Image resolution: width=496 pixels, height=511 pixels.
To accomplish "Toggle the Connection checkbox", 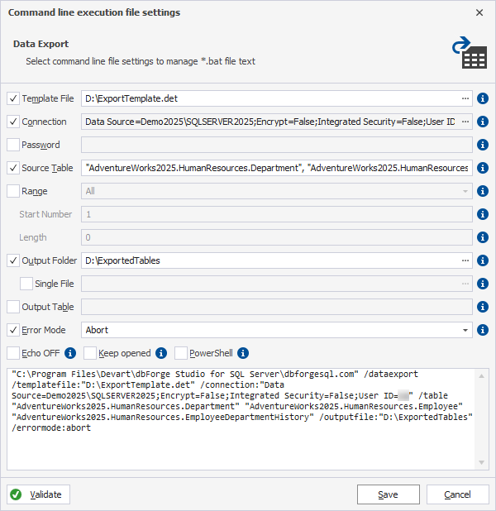I will click(x=13, y=122).
